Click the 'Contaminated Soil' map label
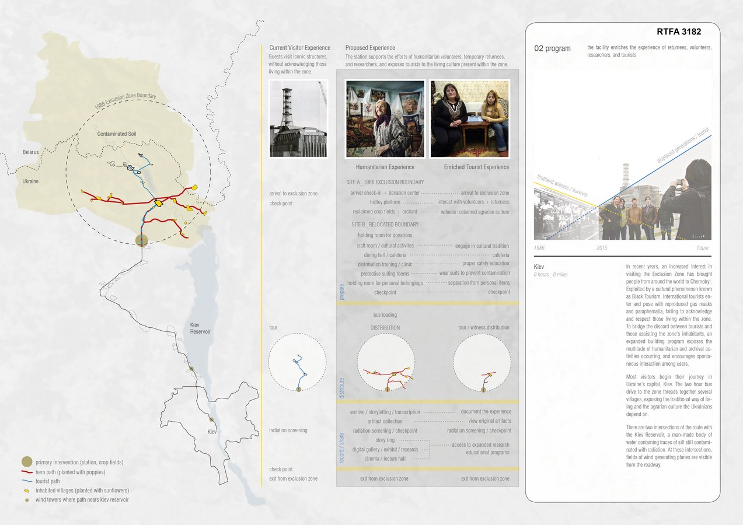Image resolution: width=743 pixels, height=525 pixels. click(x=117, y=134)
